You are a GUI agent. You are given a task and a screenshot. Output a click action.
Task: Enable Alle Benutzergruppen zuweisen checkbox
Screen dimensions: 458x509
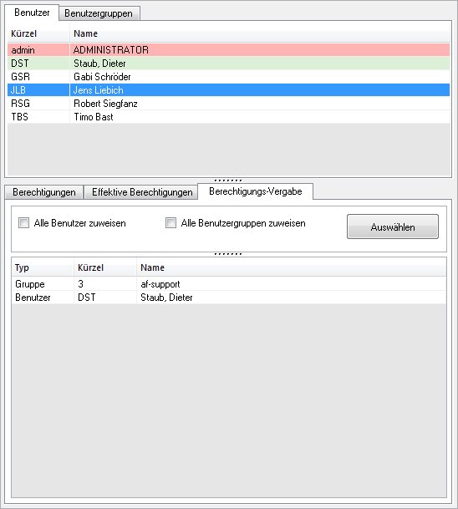(x=170, y=223)
